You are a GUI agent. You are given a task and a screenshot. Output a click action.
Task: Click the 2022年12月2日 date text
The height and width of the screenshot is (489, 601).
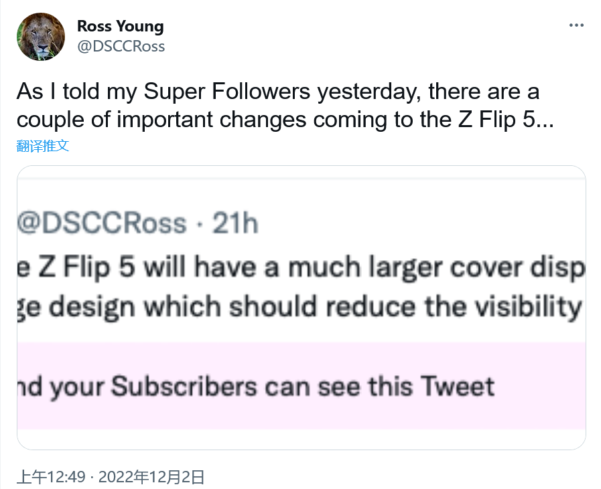pos(151,477)
